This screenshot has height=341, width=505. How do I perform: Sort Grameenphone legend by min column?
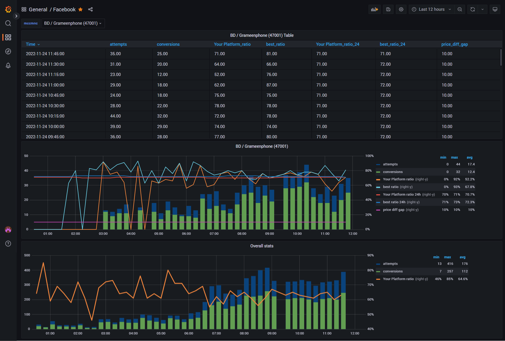point(443,157)
